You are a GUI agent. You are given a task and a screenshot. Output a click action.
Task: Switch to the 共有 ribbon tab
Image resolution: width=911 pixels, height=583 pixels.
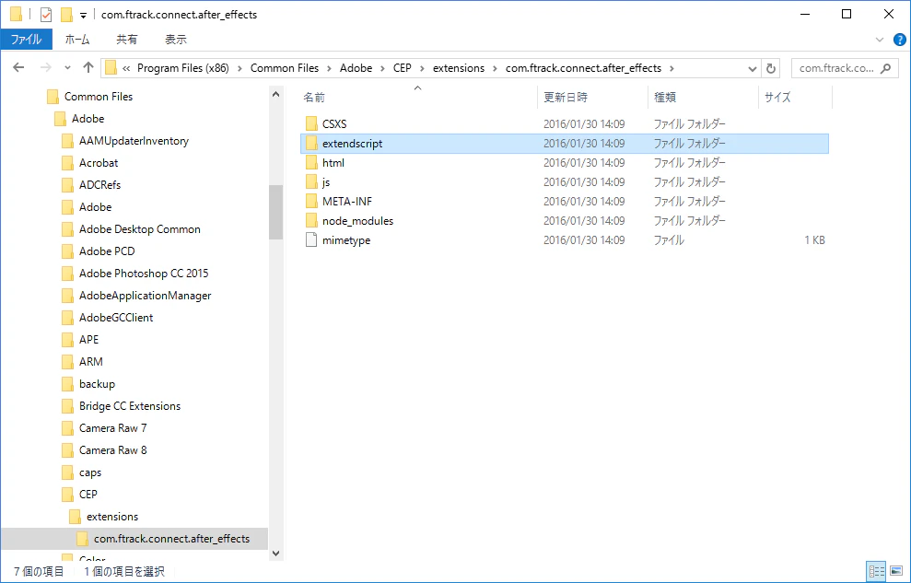click(x=127, y=40)
